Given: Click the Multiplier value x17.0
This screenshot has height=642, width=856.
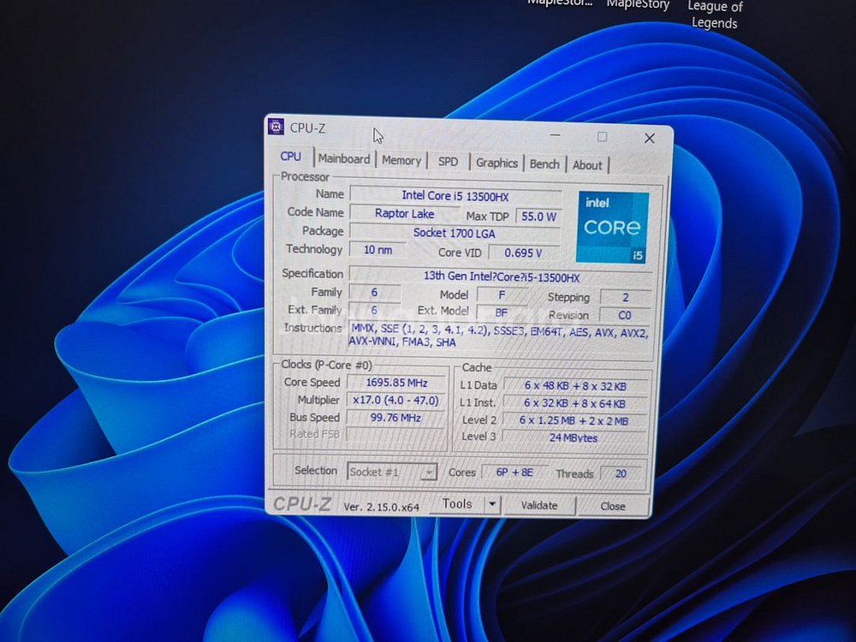Looking at the screenshot, I should click(x=395, y=400).
